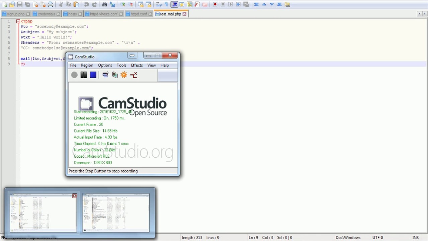Toggle show all characters (pilcrow icon)
The height and width of the screenshot is (241, 428).
pos(166,5)
